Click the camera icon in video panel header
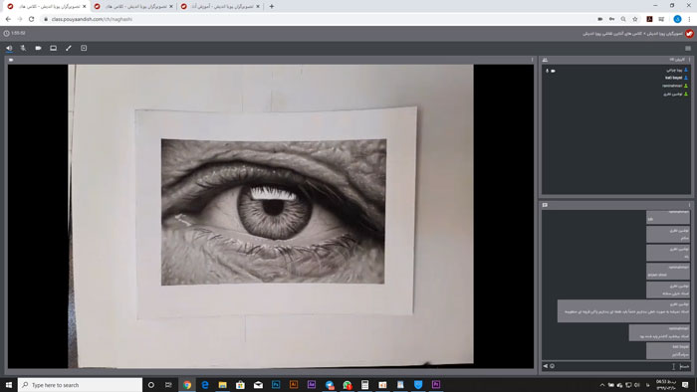 click(x=11, y=60)
